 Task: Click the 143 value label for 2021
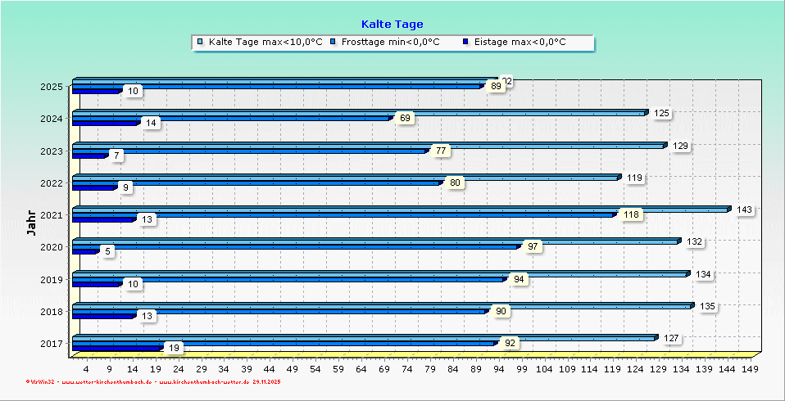tap(744, 210)
